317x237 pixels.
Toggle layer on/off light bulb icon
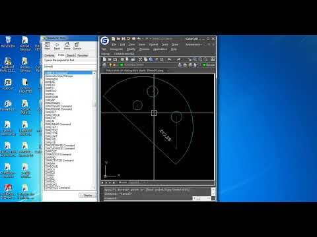tap(110, 65)
